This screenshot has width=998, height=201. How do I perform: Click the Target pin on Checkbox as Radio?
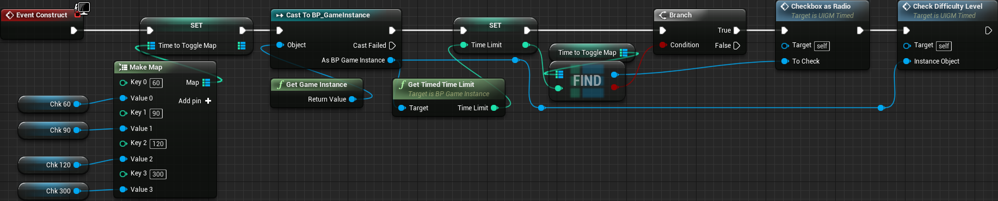[x=785, y=46]
